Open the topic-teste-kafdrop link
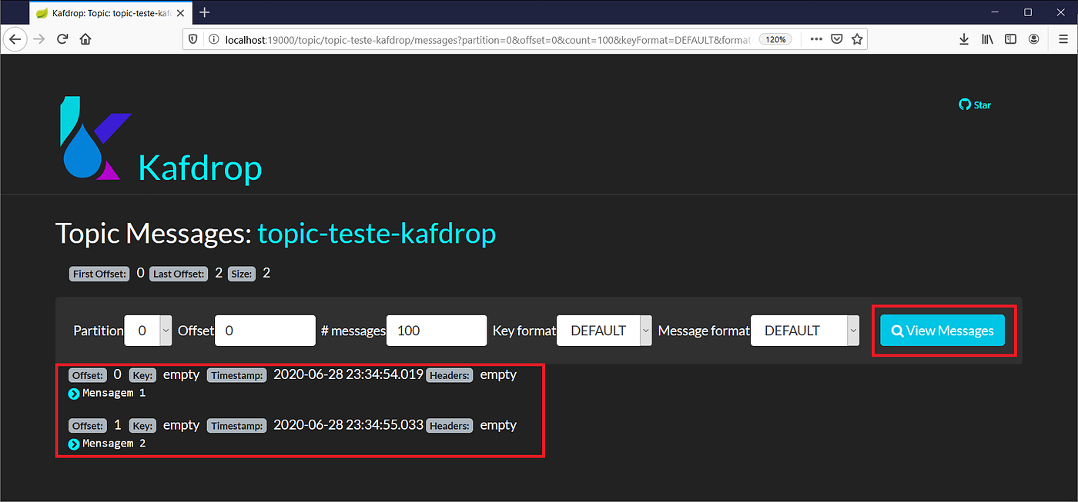This screenshot has height=502, width=1078. click(x=377, y=233)
